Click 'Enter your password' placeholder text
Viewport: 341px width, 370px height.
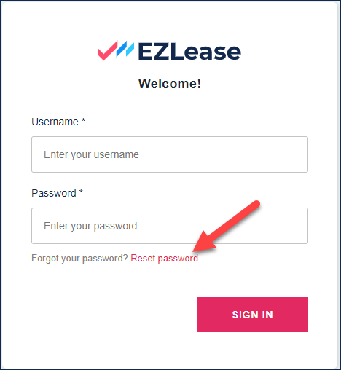click(90, 226)
